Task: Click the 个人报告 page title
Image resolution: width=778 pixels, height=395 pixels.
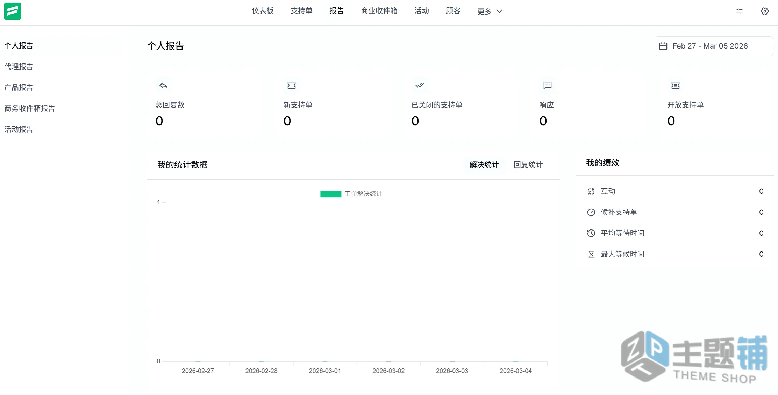Action: (165, 46)
